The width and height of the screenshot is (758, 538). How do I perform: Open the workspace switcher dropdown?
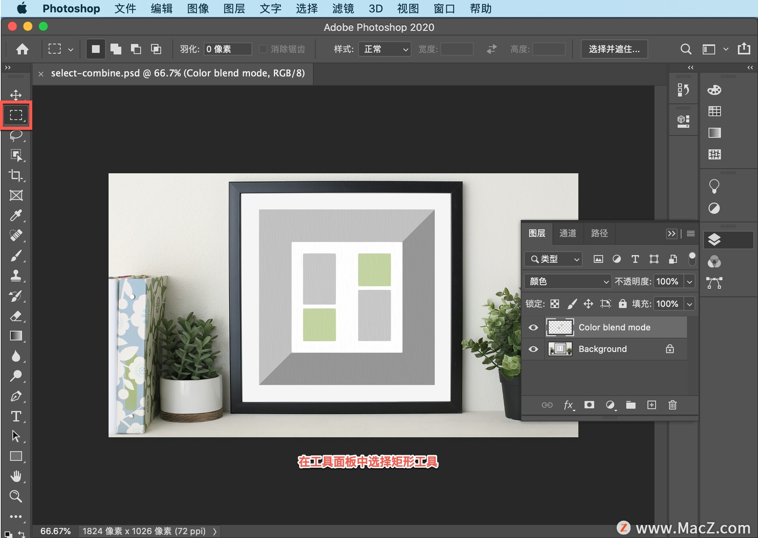click(x=726, y=49)
